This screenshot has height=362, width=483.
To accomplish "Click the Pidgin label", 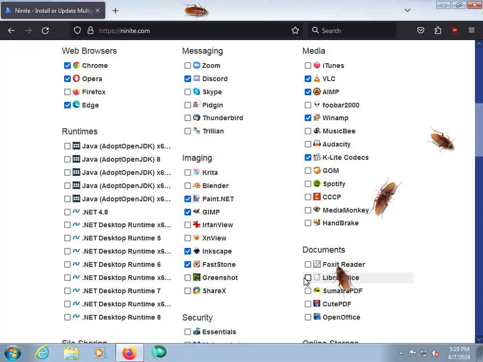I will (213, 105).
